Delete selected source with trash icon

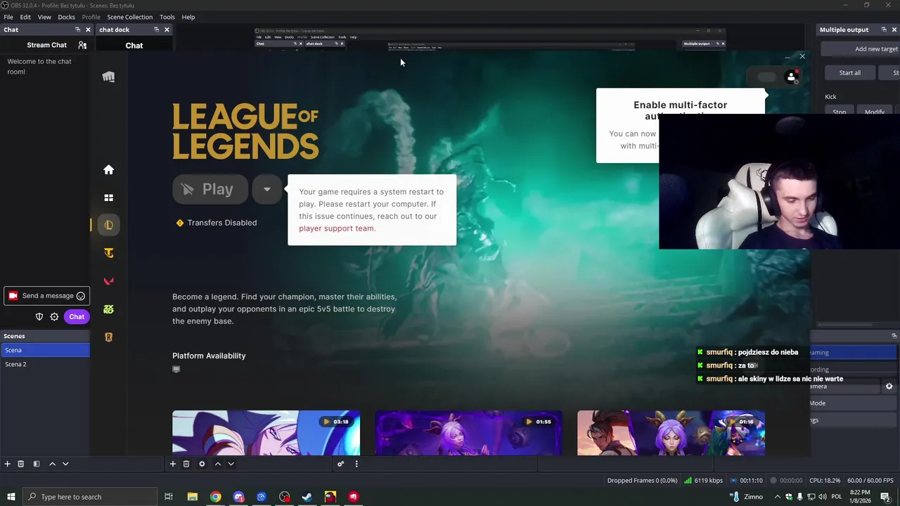pos(186,464)
